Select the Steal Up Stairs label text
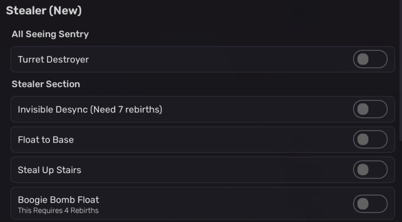The height and width of the screenshot is (222, 402). 49,170
